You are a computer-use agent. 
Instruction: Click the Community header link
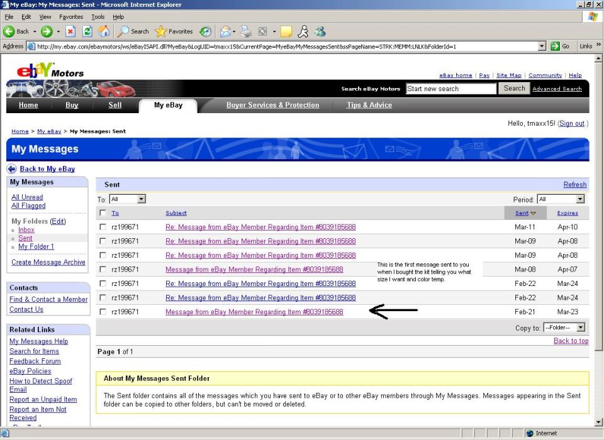pos(545,75)
